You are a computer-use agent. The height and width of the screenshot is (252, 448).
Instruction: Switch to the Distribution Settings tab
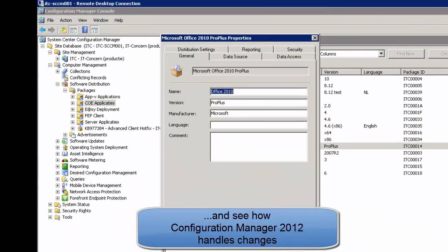(x=196, y=49)
